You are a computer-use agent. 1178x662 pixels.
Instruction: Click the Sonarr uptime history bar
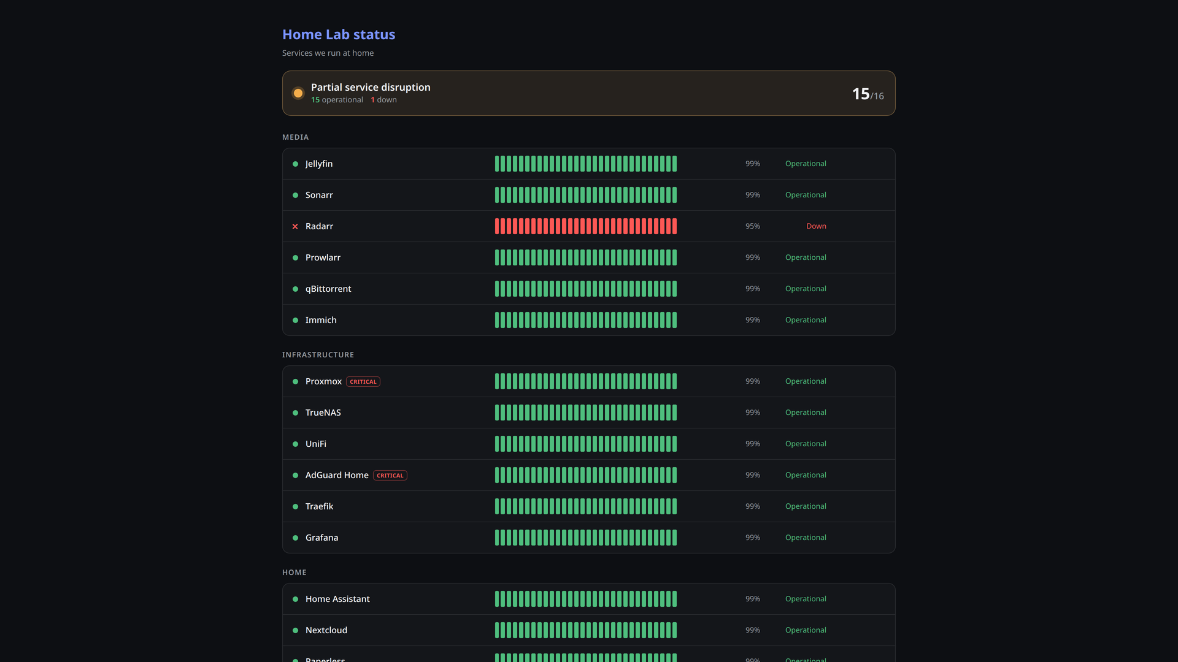point(586,195)
